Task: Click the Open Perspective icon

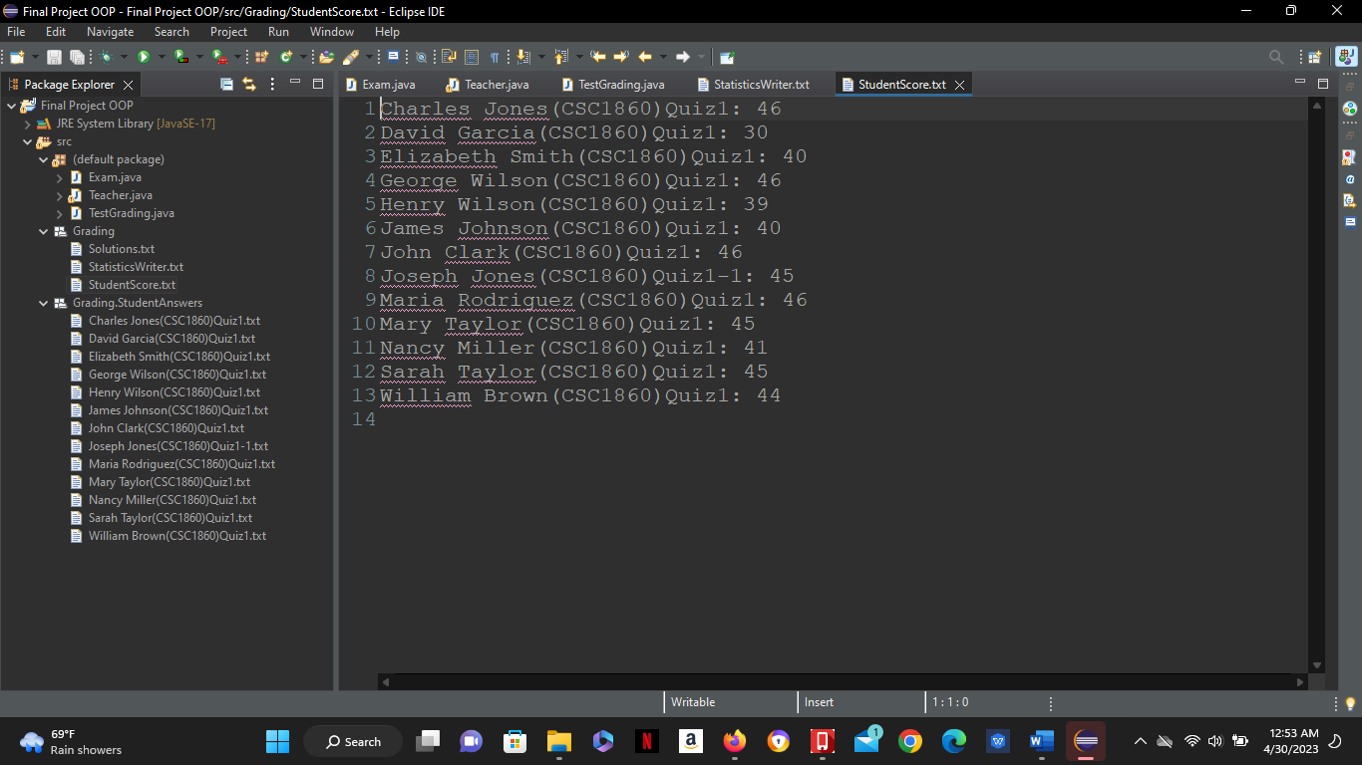Action: click(1314, 57)
